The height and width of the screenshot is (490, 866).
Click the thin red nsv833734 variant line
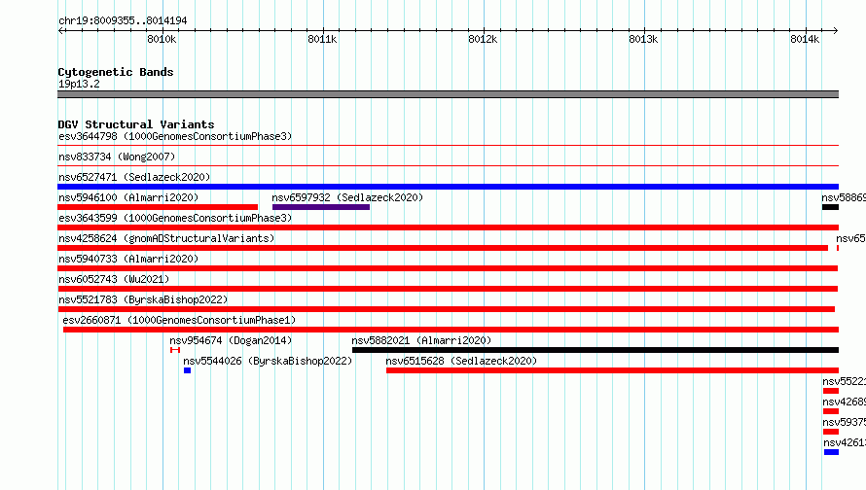[448, 166]
